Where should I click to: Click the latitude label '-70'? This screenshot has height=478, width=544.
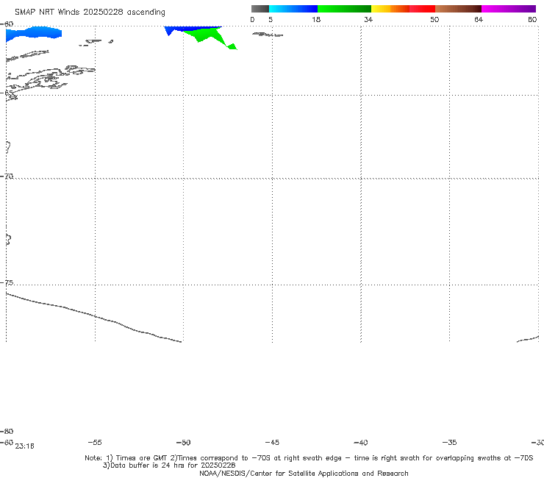(x=7, y=176)
